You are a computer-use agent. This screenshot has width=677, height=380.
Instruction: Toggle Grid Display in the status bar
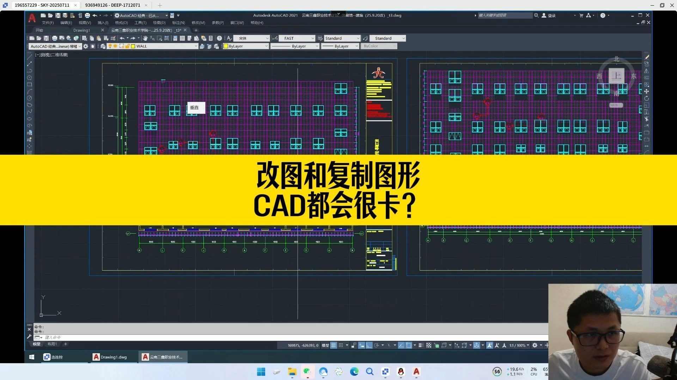tap(333, 345)
